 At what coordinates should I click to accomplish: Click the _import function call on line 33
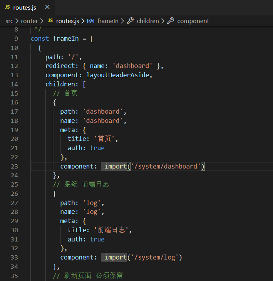(x=114, y=257)
